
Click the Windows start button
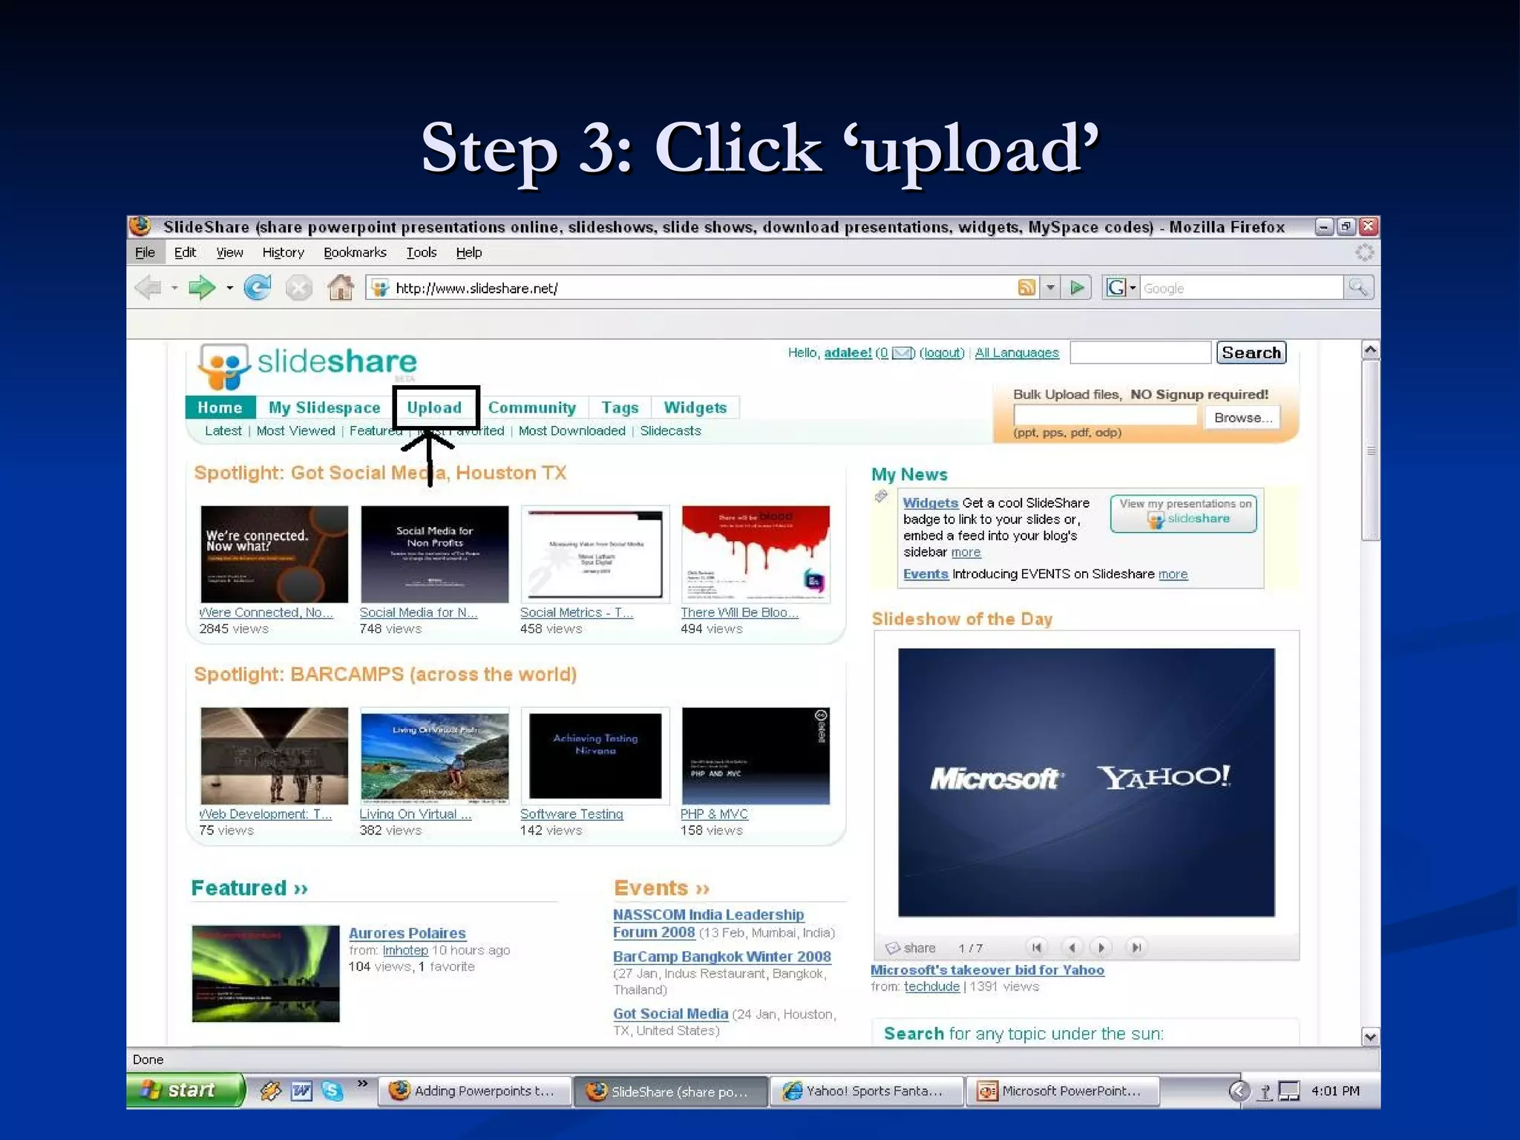click(x=186, y=1090)
